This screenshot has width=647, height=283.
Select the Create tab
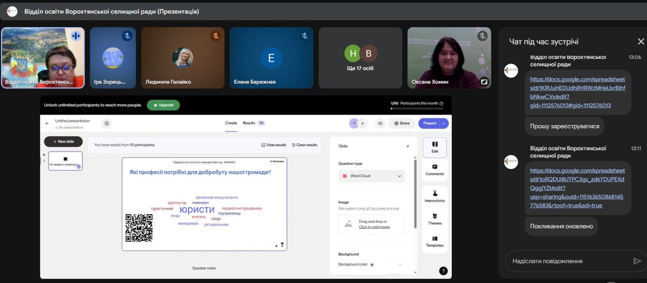click(231, 123)
